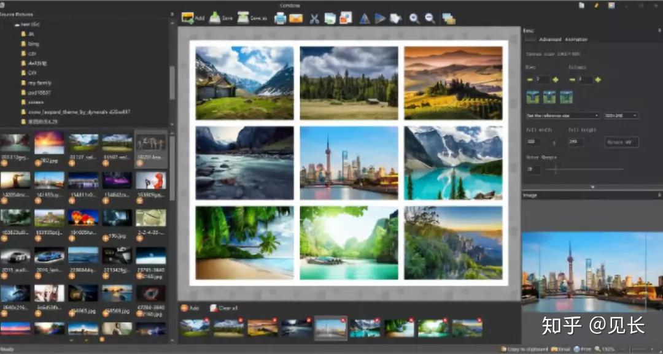Click Copy to clipboard in status bar
The width and height of the screenshot is (663, 354).
525,349
